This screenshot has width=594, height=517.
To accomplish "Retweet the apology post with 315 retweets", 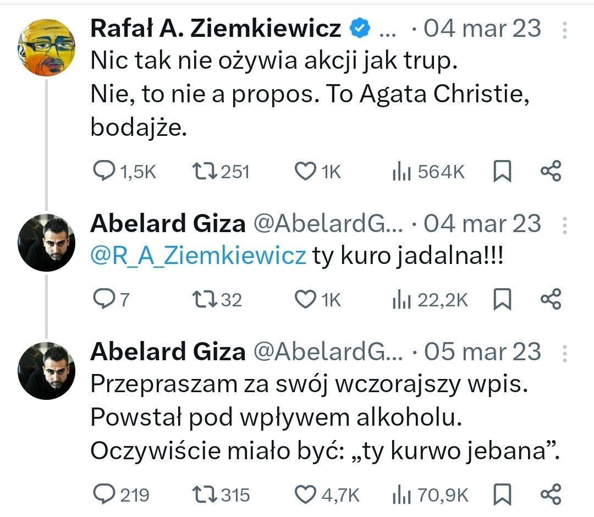I will click(206, 494).
